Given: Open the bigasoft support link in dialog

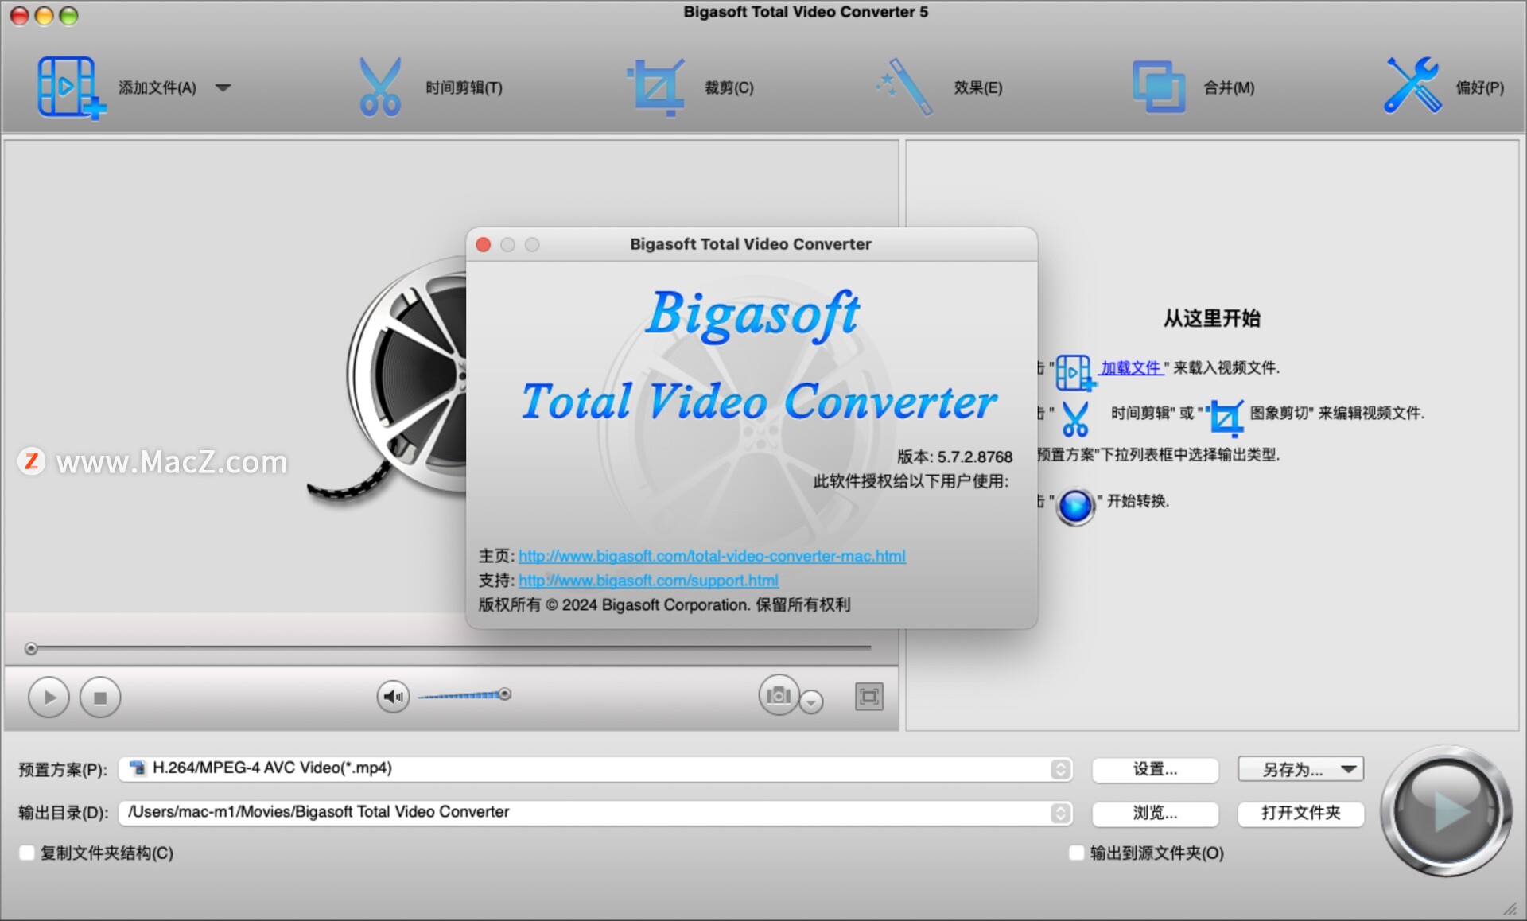Looking at the screenshot, I should [648, 581].
